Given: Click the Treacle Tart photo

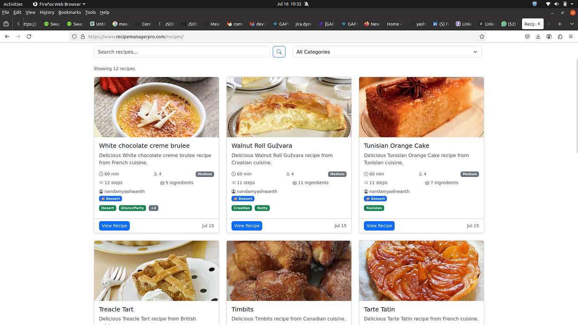Looking at the screenshot, I should 157,271.
